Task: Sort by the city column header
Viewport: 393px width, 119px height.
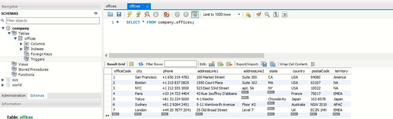Action: (147, 71)
